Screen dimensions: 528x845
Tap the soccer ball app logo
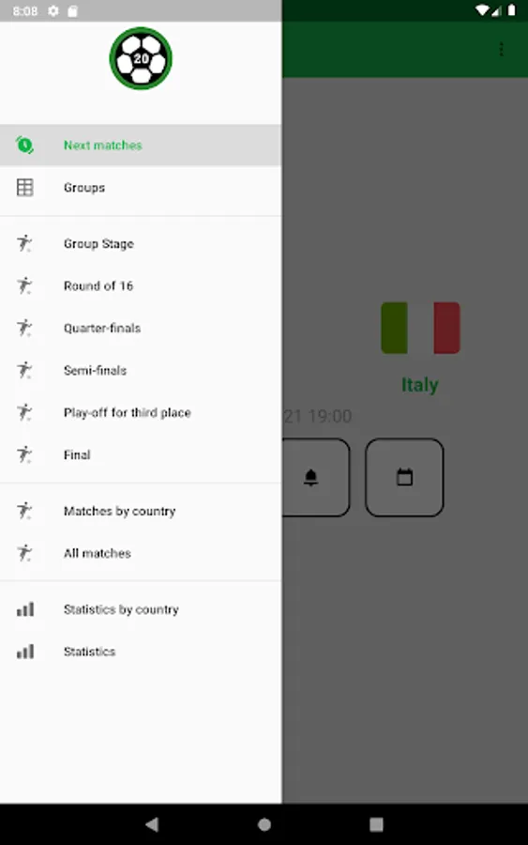(x=141, y=59)
